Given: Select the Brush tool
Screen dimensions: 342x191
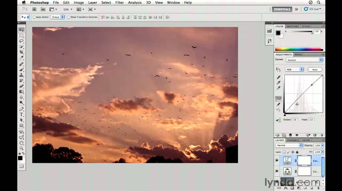Looking at the screenshot, I should click(x=21, y=70).
